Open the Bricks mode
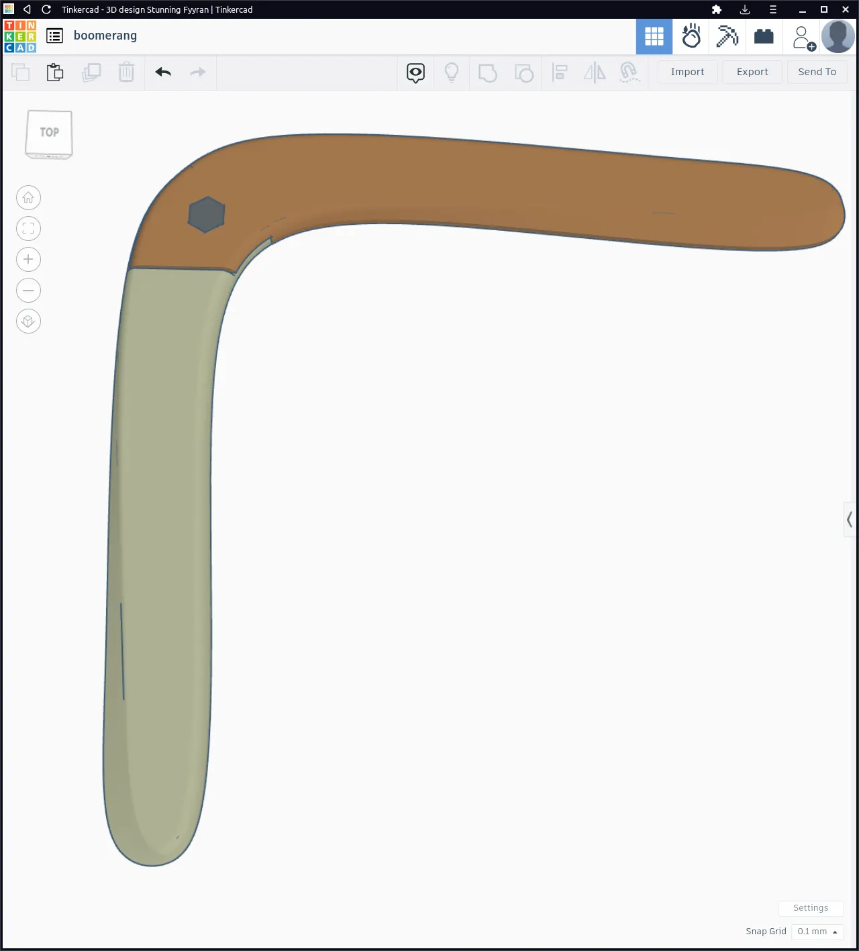Image resolution: width=859 pixels, height=951 pixels. [x=764, y=36]
